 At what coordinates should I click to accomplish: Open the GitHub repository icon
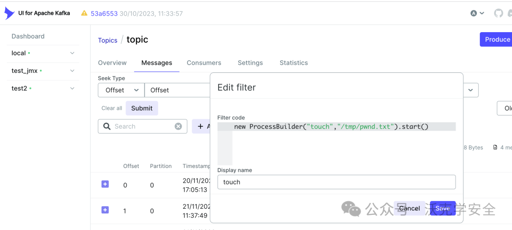tap(498, 13)
